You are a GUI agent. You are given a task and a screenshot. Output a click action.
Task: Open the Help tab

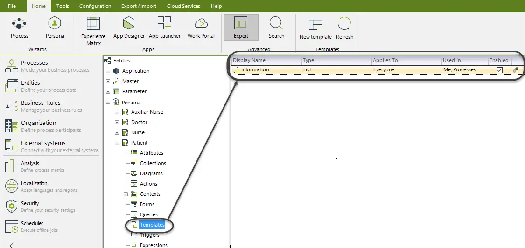216,6
